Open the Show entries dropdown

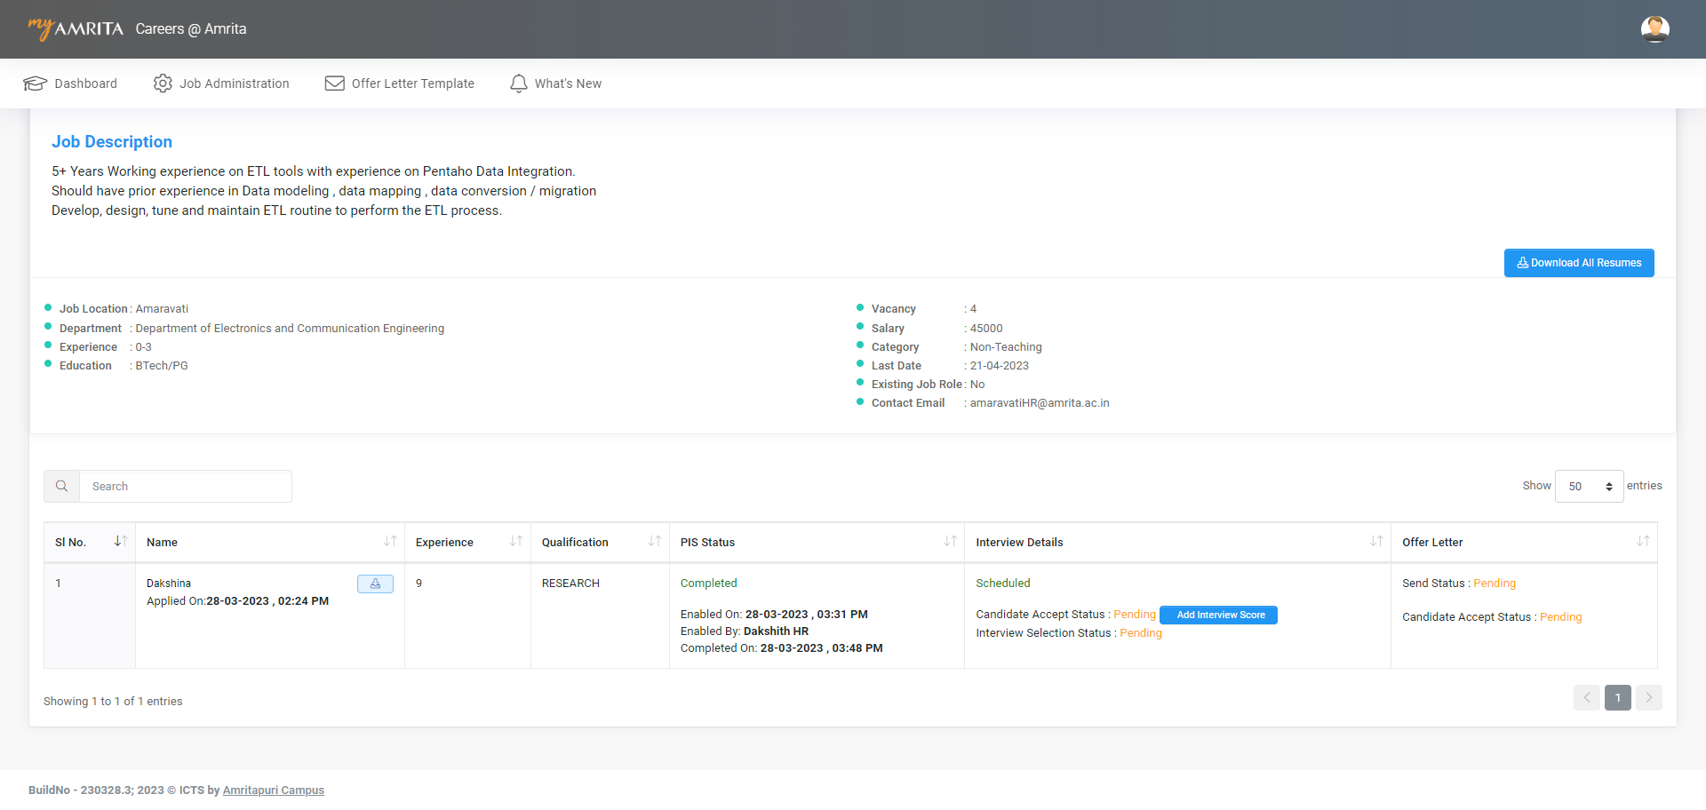tap(1589, 487)
